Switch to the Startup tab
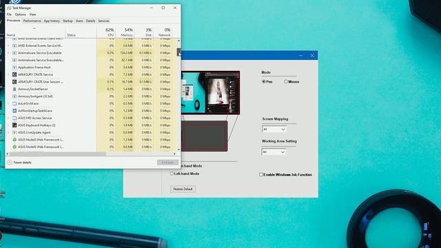Viewport: 441px width, 248px height. [x=68, y=21]
